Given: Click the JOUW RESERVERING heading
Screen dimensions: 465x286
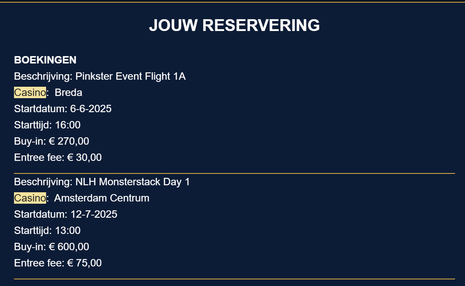Looking at the screenshot, I should coord(234,25).
